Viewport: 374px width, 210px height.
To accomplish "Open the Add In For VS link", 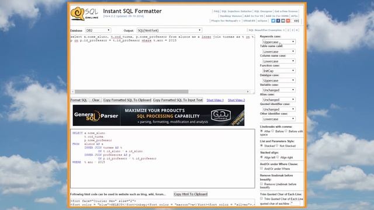I will click(254, 16).
